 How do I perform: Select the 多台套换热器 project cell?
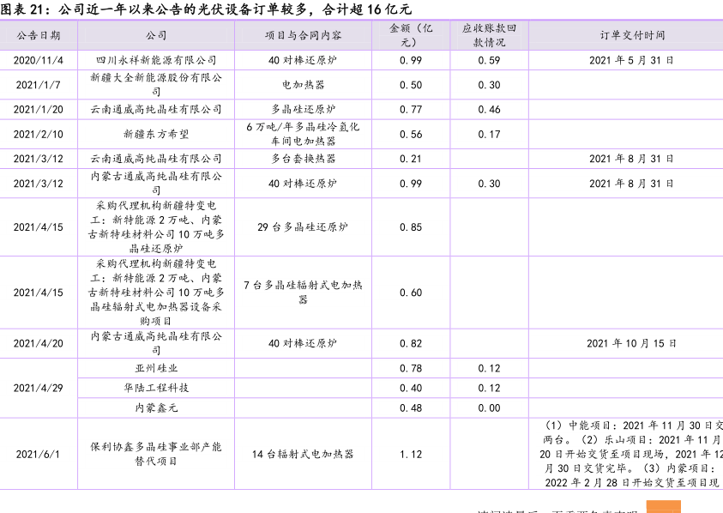point(303,159)
